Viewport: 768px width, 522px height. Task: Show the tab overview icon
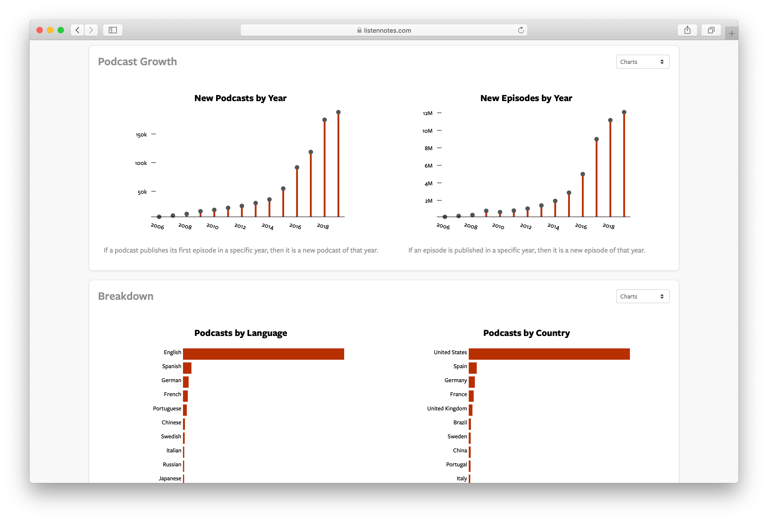coord(711,30)
